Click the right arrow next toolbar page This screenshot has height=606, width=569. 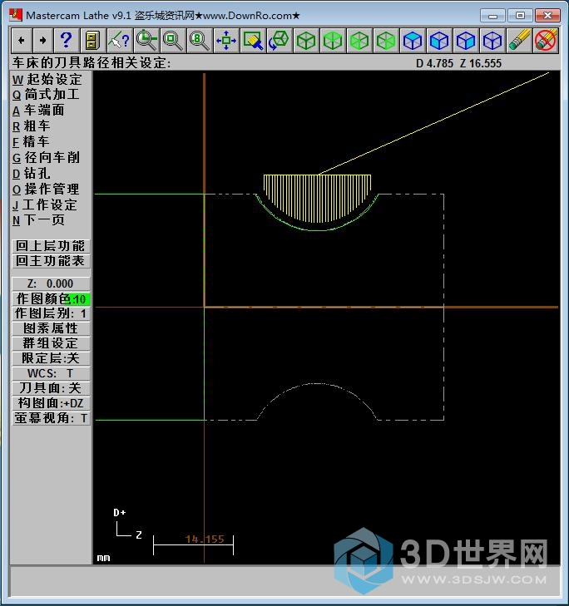pyautogui.click(x=42, y=40)
